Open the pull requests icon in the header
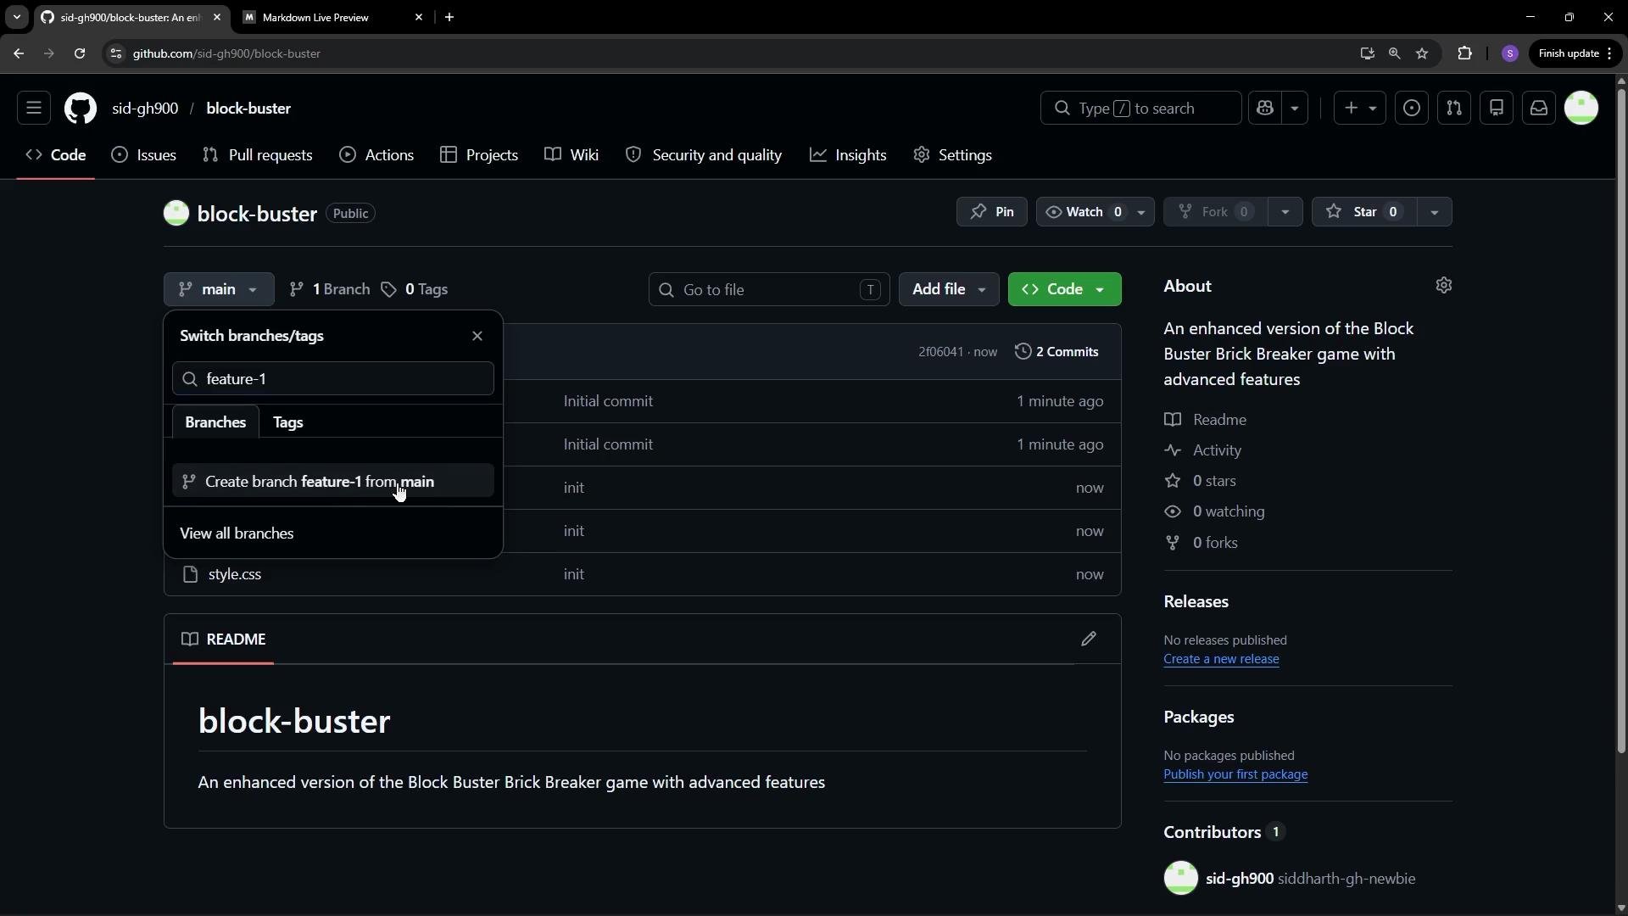The height and width of the screenshot is (916, 1628). click(x=1454, y=109)
